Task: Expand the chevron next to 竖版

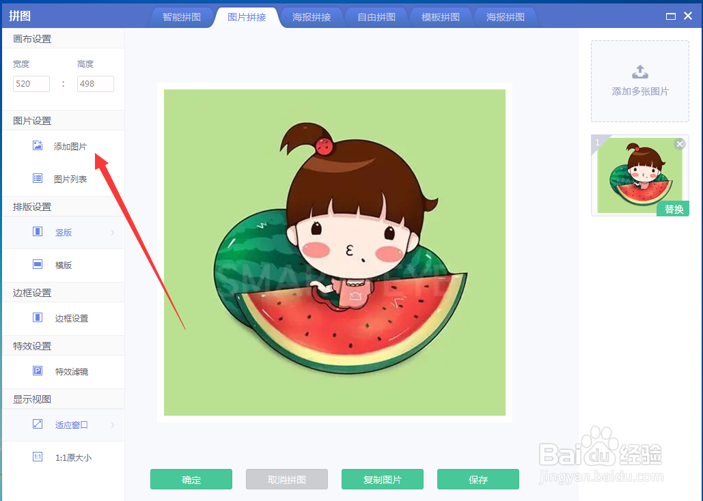Action: coord(113,233)
